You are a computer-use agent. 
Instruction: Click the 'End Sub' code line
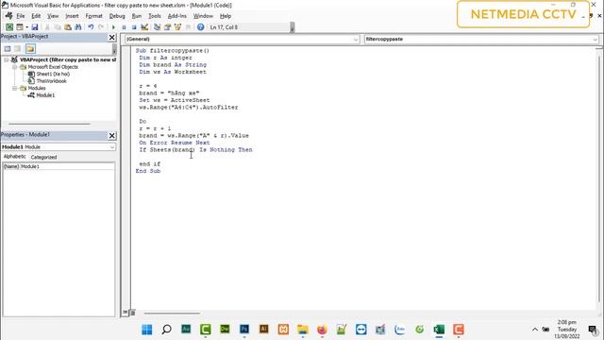148,171
